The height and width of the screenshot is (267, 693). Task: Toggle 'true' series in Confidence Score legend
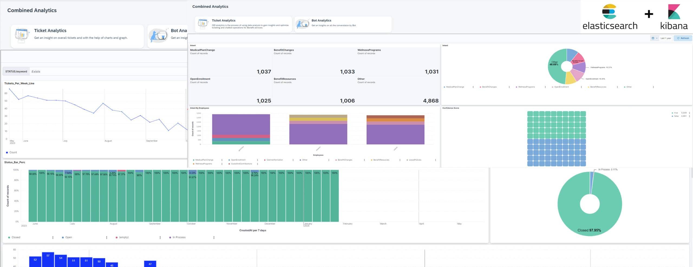pos(676,113)
